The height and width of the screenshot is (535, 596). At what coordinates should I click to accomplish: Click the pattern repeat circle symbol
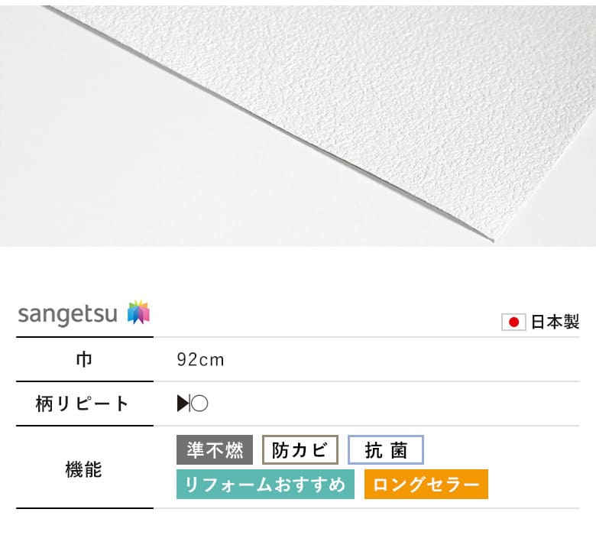[199, 404]
